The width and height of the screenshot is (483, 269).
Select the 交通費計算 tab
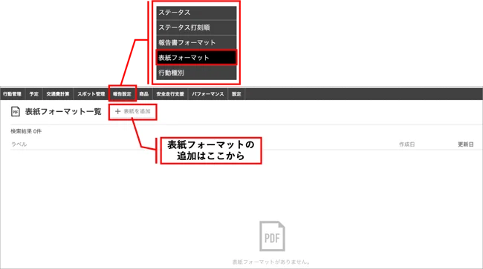click(58, 94)
